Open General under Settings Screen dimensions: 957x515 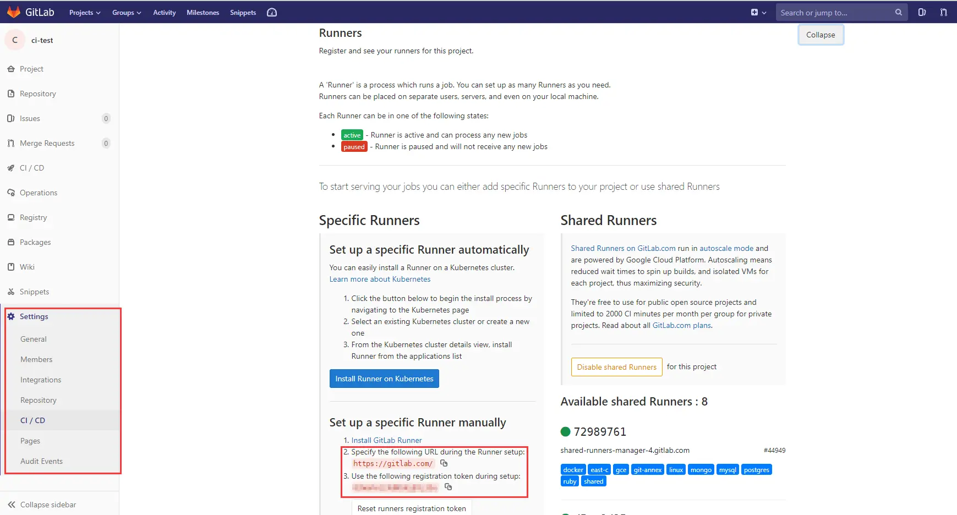pyautogui.click(x=34, y=339)
